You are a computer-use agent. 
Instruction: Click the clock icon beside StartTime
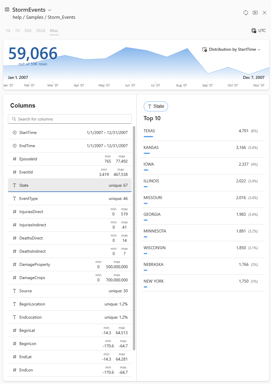pos(15,132)
